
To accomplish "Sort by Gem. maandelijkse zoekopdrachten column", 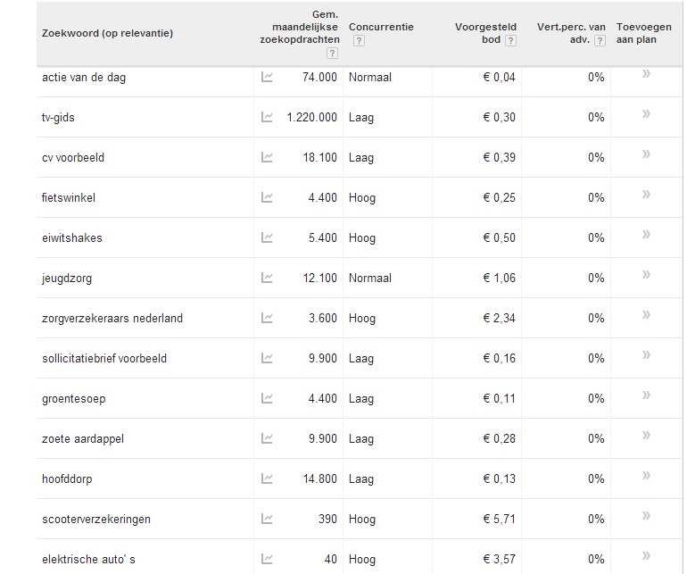I will click(300, 27).
